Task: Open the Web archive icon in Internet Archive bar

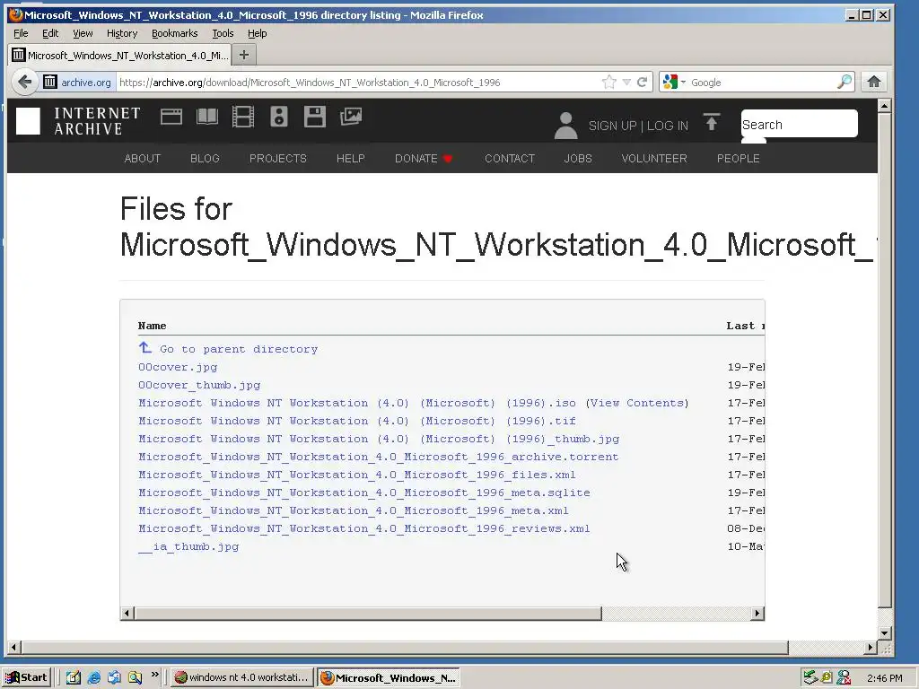Action: 171,117
